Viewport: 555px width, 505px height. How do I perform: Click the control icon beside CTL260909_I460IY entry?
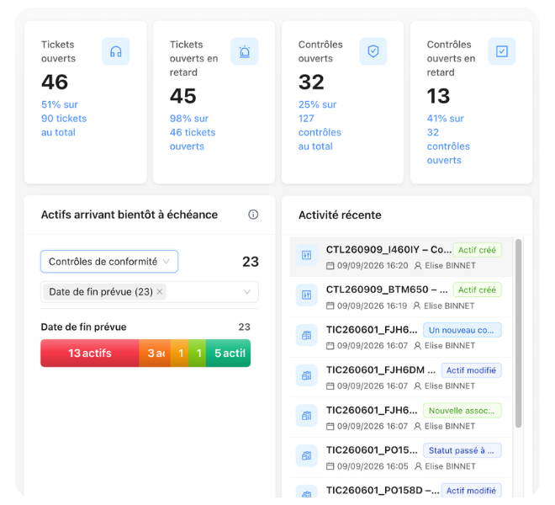[307, 255]
